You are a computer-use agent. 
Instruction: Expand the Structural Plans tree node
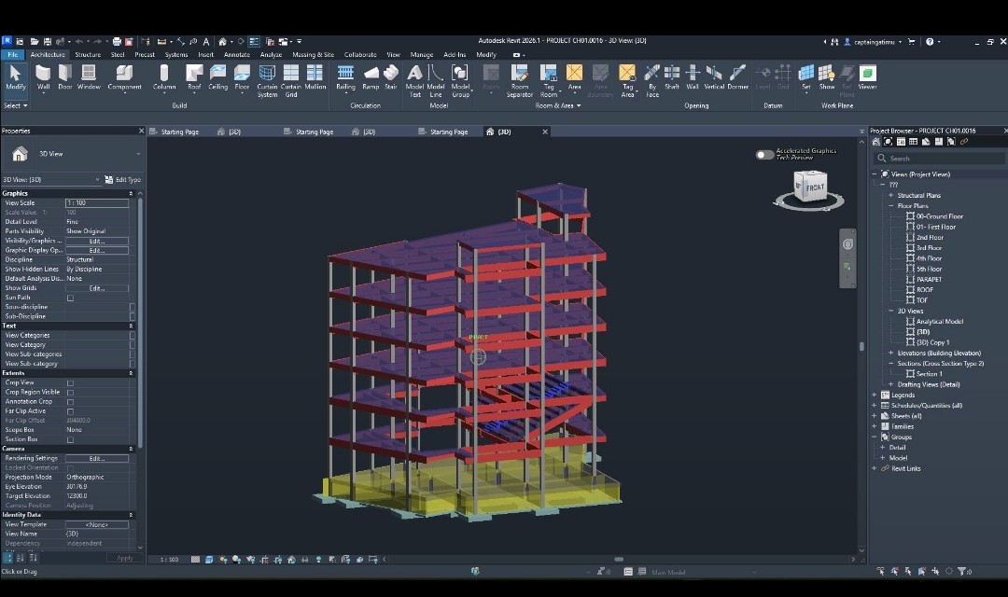pos(891,195)
